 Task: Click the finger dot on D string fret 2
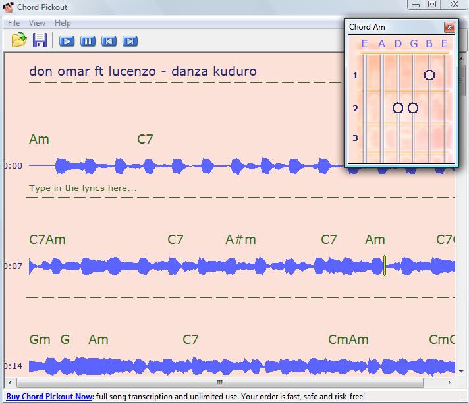point(397,108)
